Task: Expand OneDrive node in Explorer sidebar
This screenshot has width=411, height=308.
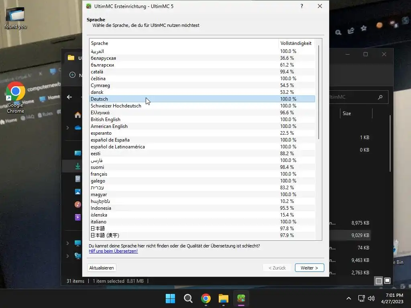Action: coord(67,128)
